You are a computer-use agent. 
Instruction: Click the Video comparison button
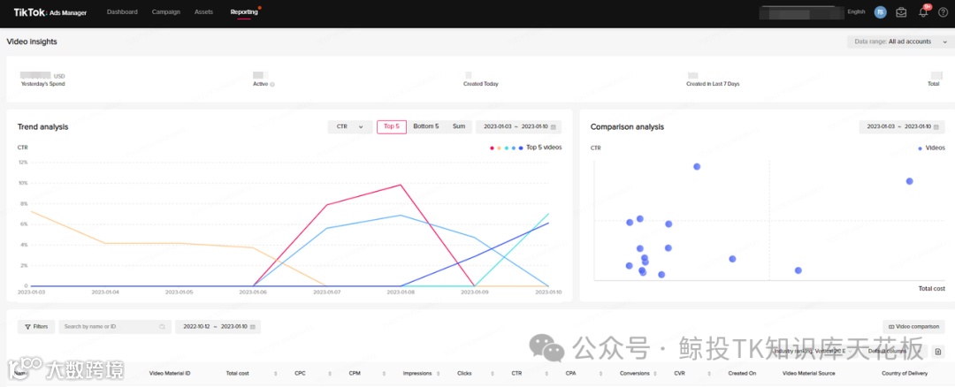point(913,327)
